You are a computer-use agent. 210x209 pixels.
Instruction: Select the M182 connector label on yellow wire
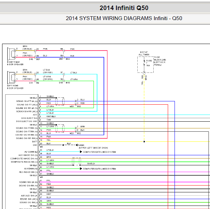tap(146, 78)
